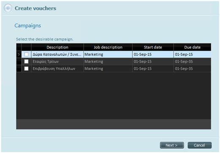Click the Next > button

(x=172, y=145)
